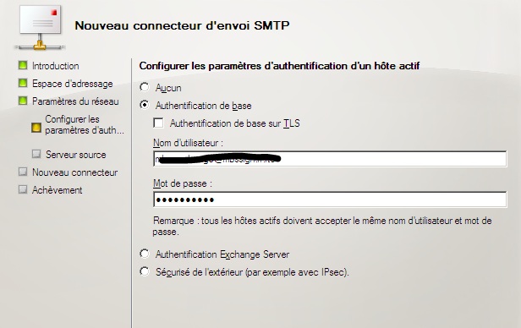
Task: Select the Achèvement step label
Action: 58,190
